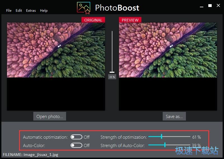Adjust the Strength of optimization slider

click(169, 136)
